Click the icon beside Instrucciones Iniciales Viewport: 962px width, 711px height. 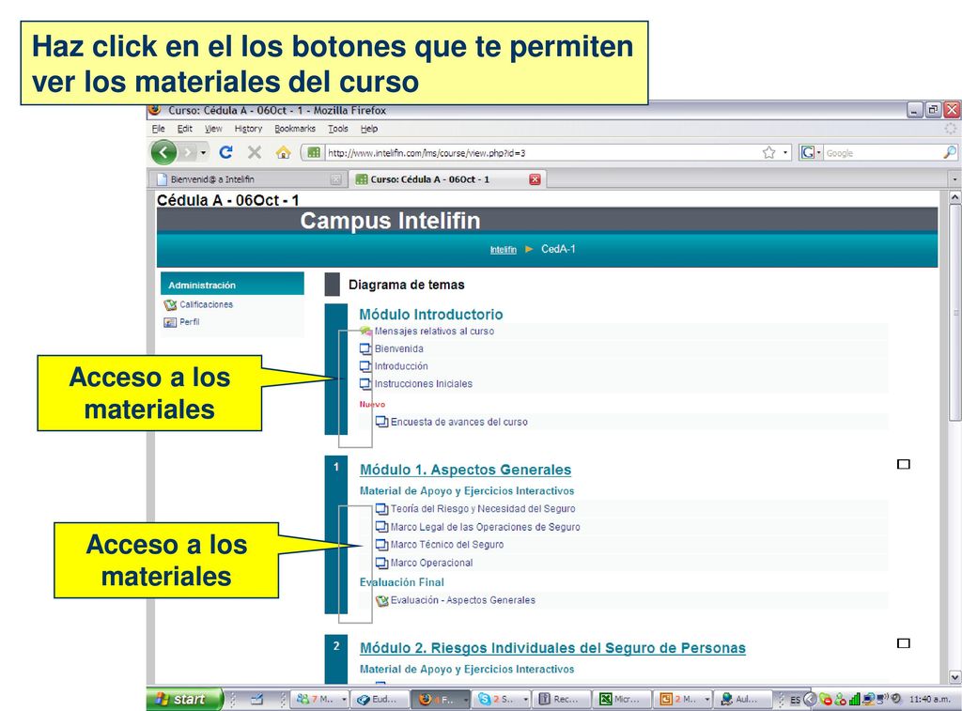tap(365, 384)
